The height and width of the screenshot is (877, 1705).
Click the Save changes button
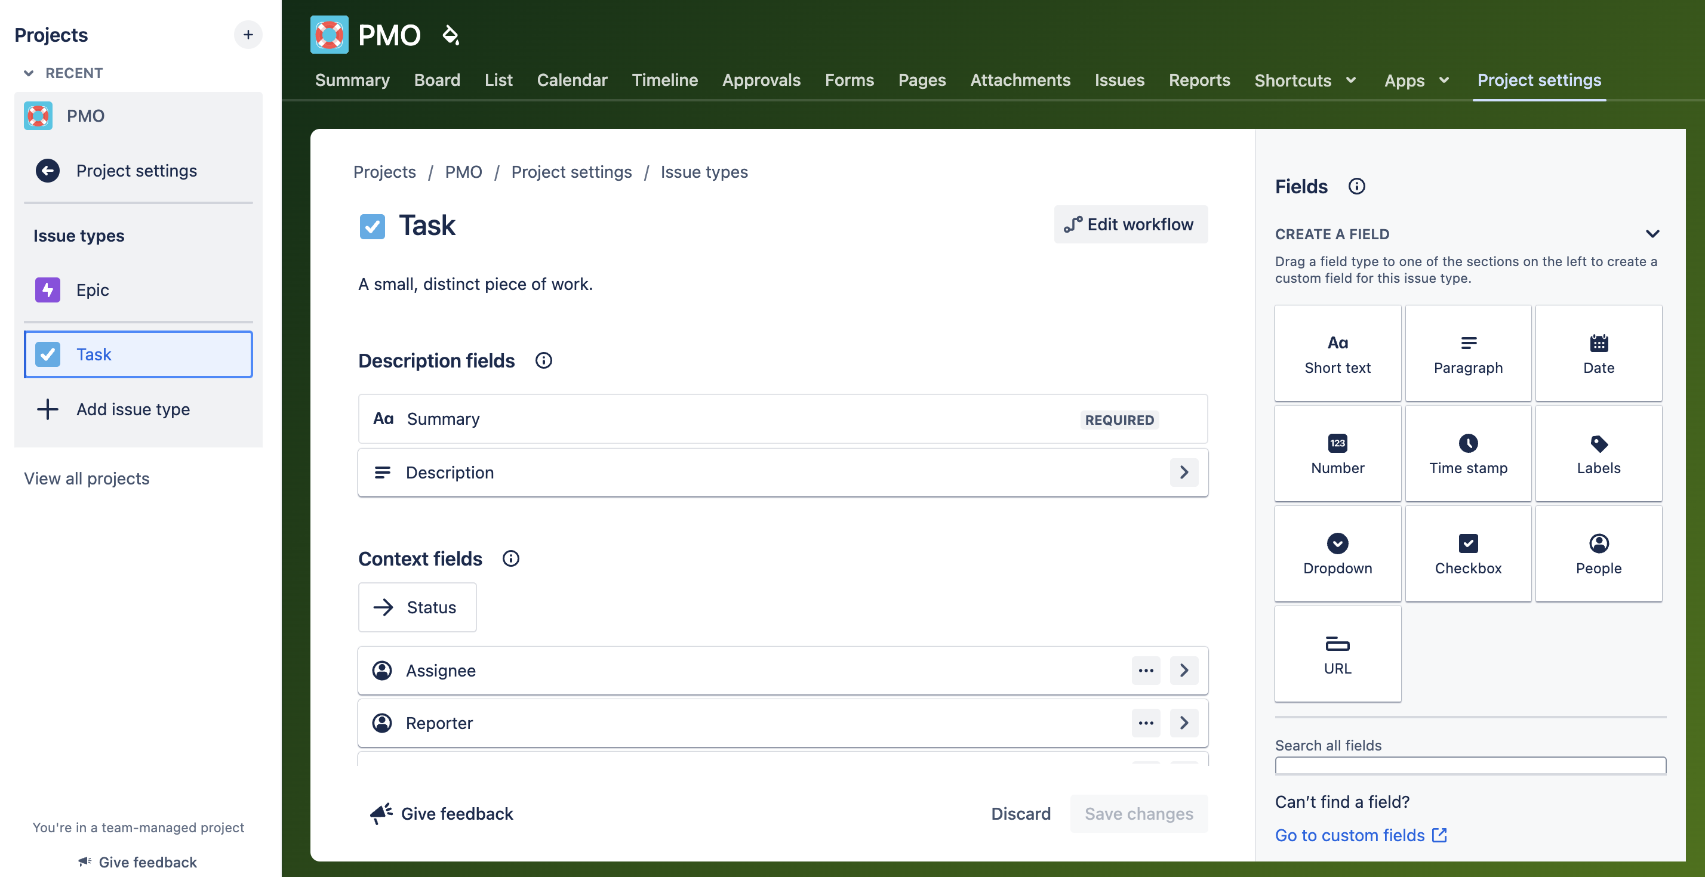point(1139,814)
